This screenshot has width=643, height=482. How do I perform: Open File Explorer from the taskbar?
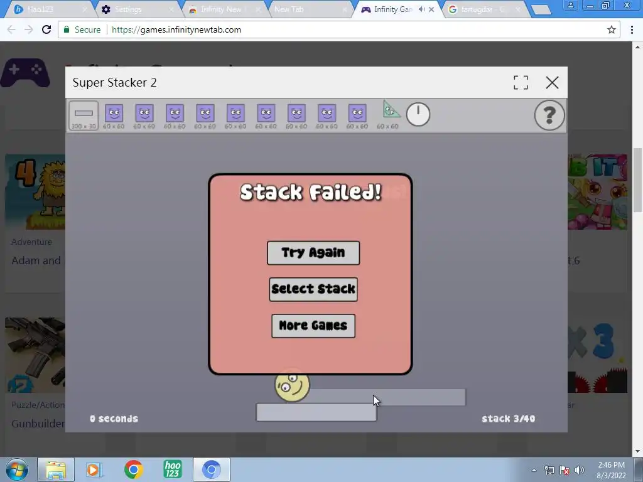(56, 469)
